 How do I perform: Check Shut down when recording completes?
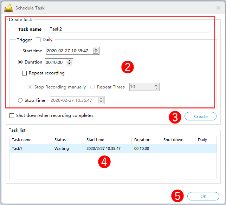tap(12, 115)
